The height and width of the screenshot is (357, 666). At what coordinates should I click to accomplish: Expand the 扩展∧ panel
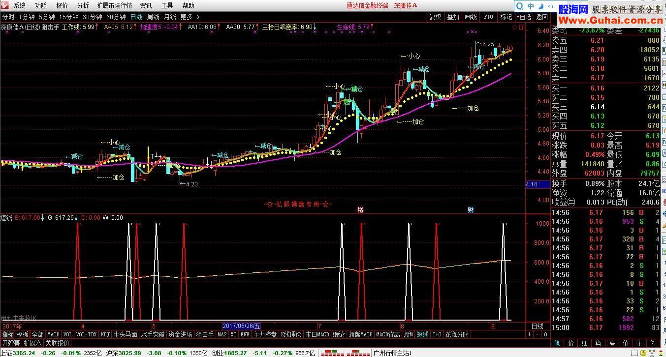(x=32, y=343)
